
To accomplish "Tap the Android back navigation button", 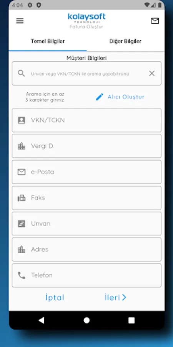I will [x=42, y=320].
